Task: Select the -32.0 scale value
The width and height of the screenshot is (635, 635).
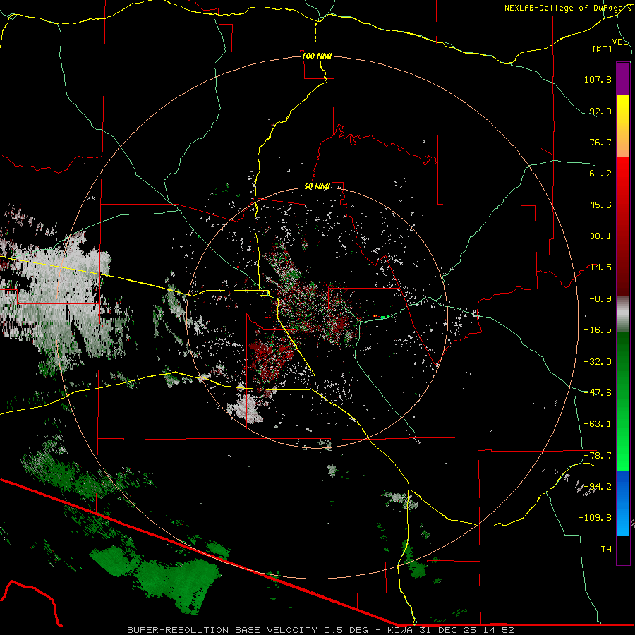Action: click(598, 362)
